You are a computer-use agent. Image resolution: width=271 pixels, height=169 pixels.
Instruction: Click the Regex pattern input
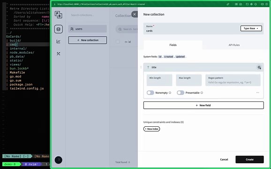coord(233,80)
